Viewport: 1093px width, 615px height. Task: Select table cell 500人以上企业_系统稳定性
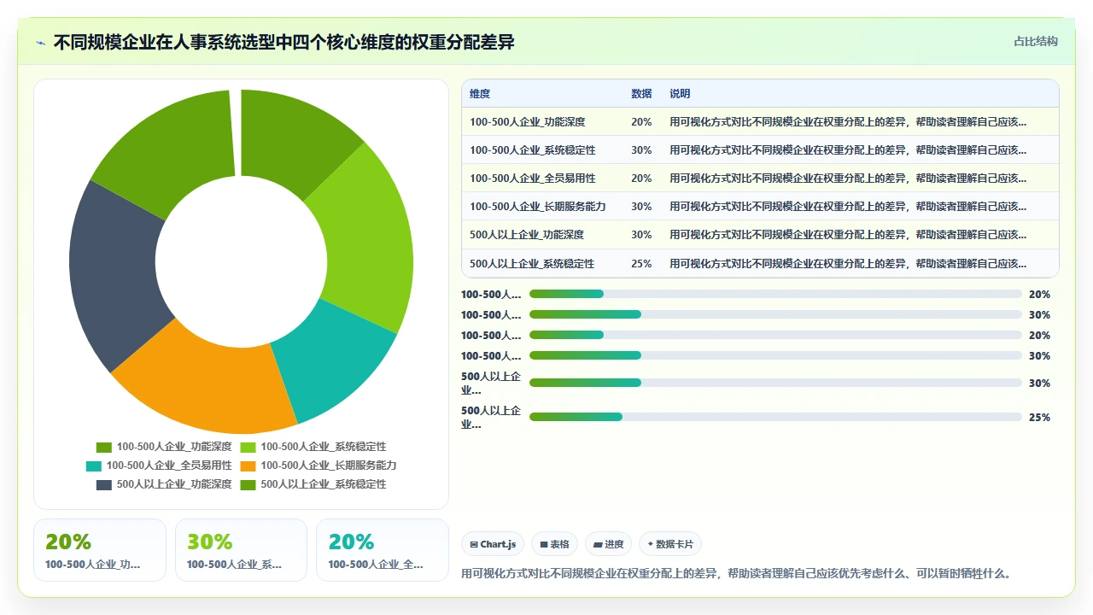532,263
